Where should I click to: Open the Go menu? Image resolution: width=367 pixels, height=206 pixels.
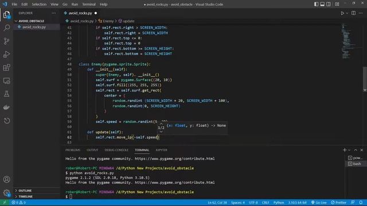(65, 4)
